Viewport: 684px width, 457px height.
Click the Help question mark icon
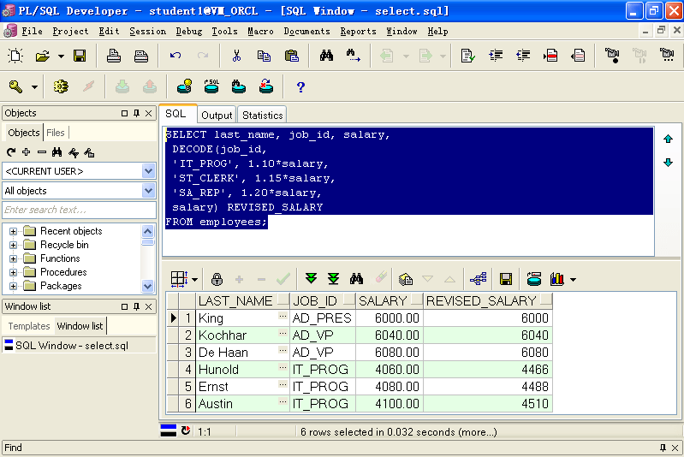pyautogui.click(x=300, y=86)
